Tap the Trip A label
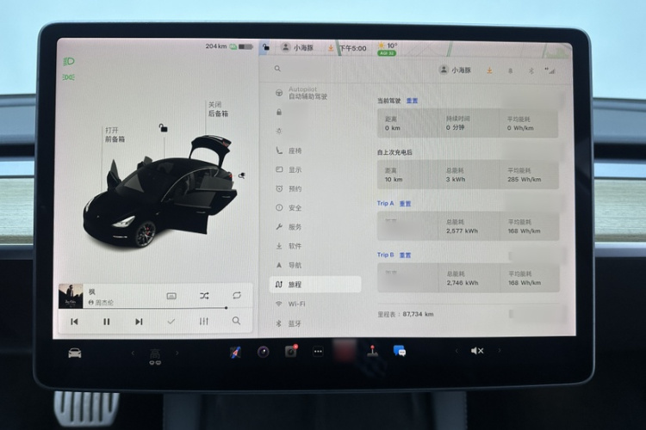 tap(386, 203)
